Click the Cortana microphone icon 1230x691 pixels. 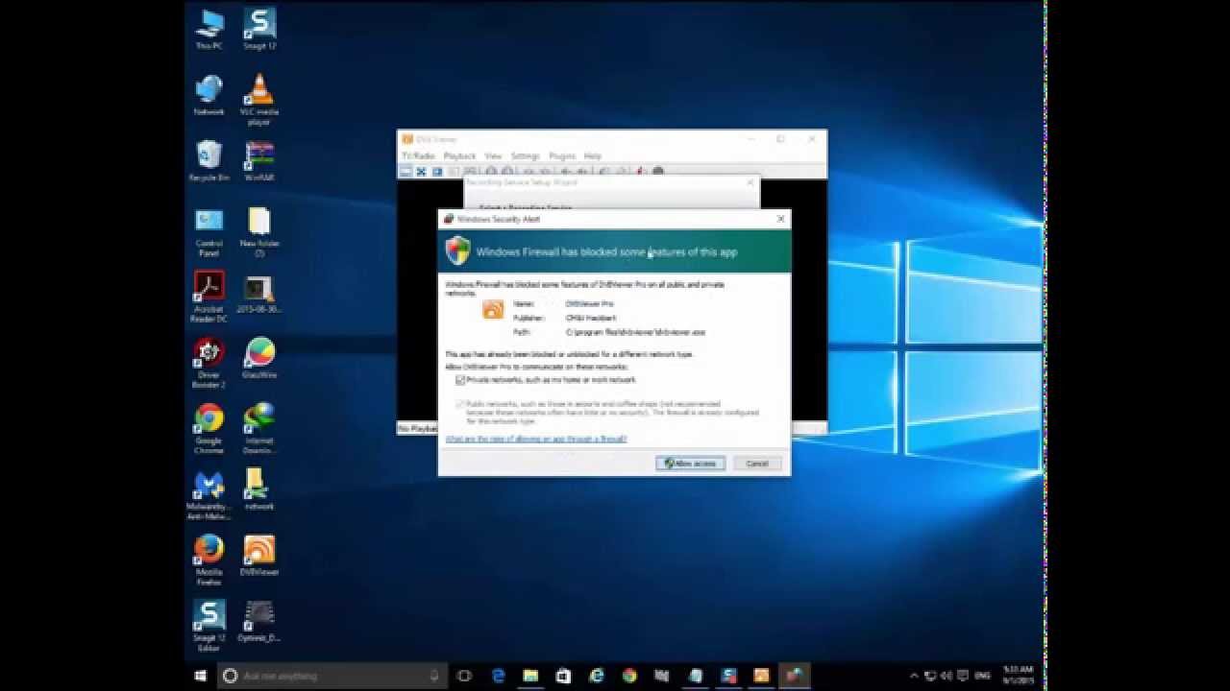(x=434, y=676)
